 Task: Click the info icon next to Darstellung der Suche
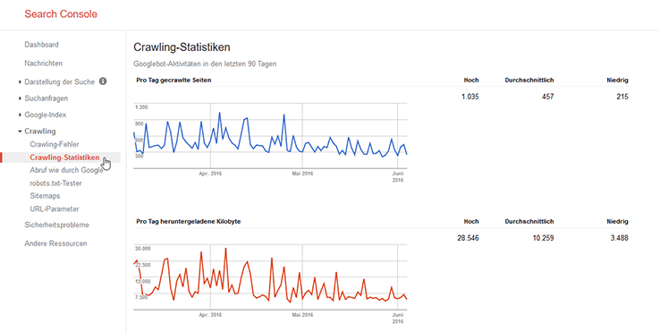click(103, 81)
